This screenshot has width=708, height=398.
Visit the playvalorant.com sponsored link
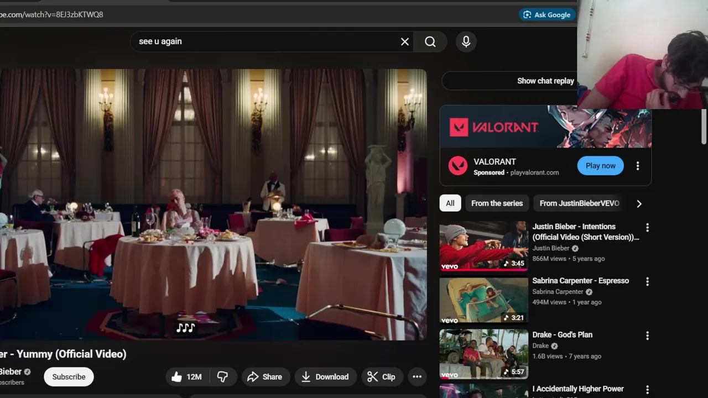[534, 172]
